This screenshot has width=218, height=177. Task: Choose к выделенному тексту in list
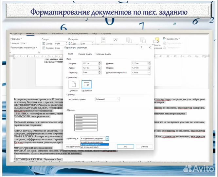coord(95,145)
